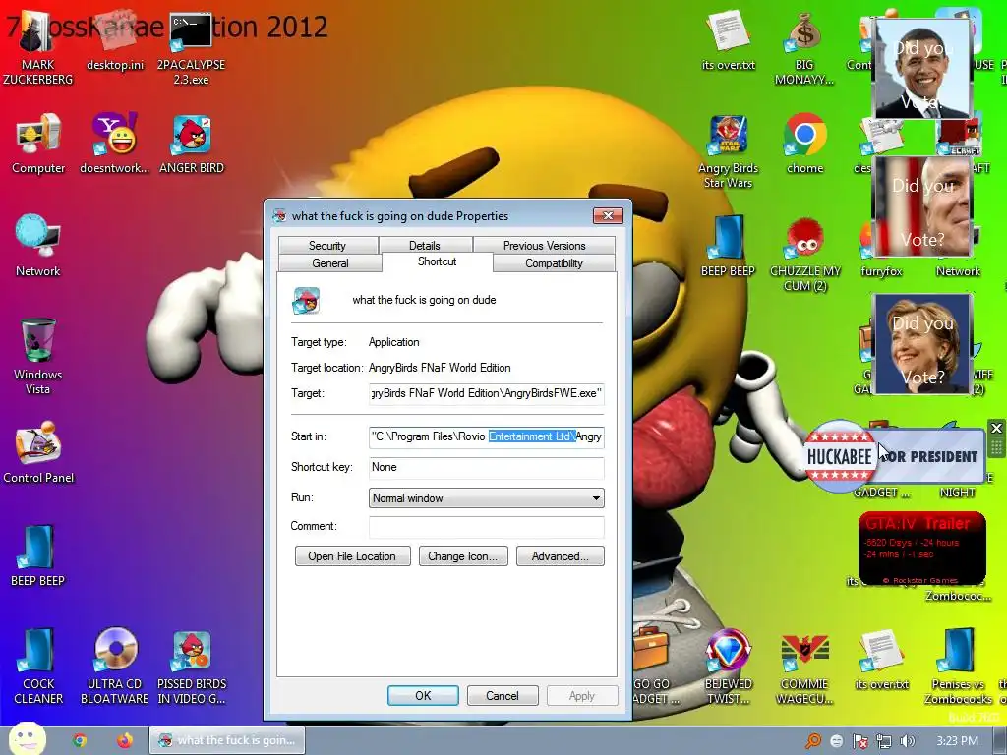The height and width of the screenshot is (755, 1007).
Task: Click the Huckabee for President gadget
Action: (893, 456)
